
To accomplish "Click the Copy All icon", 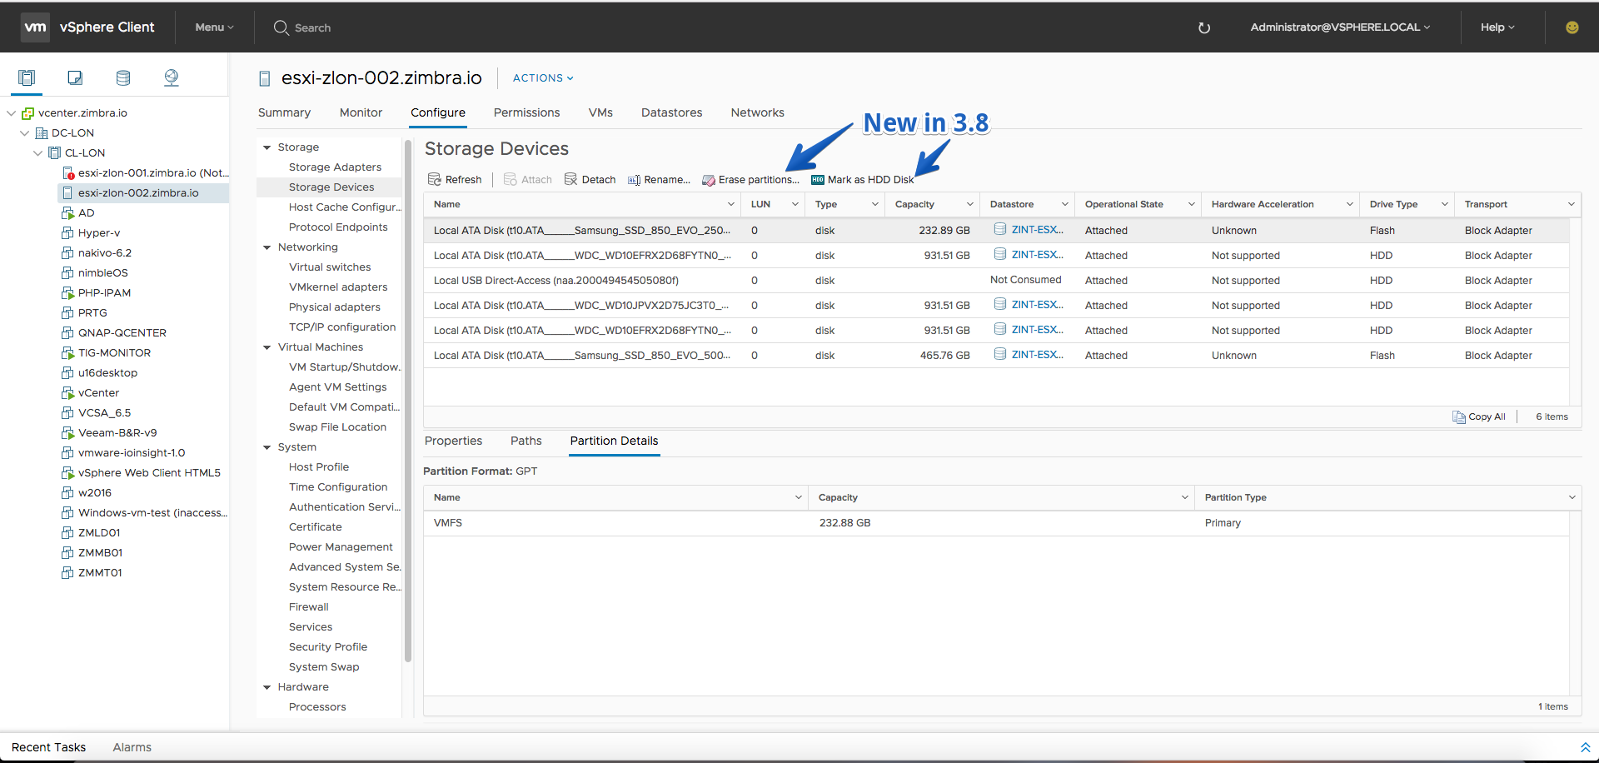I will 1459,416.
